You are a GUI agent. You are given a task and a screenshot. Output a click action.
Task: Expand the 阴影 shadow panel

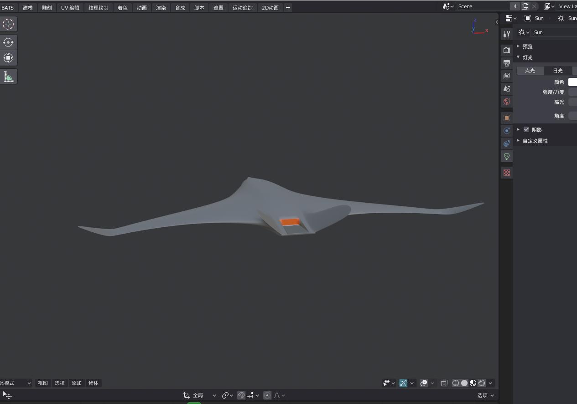[518, 129]
